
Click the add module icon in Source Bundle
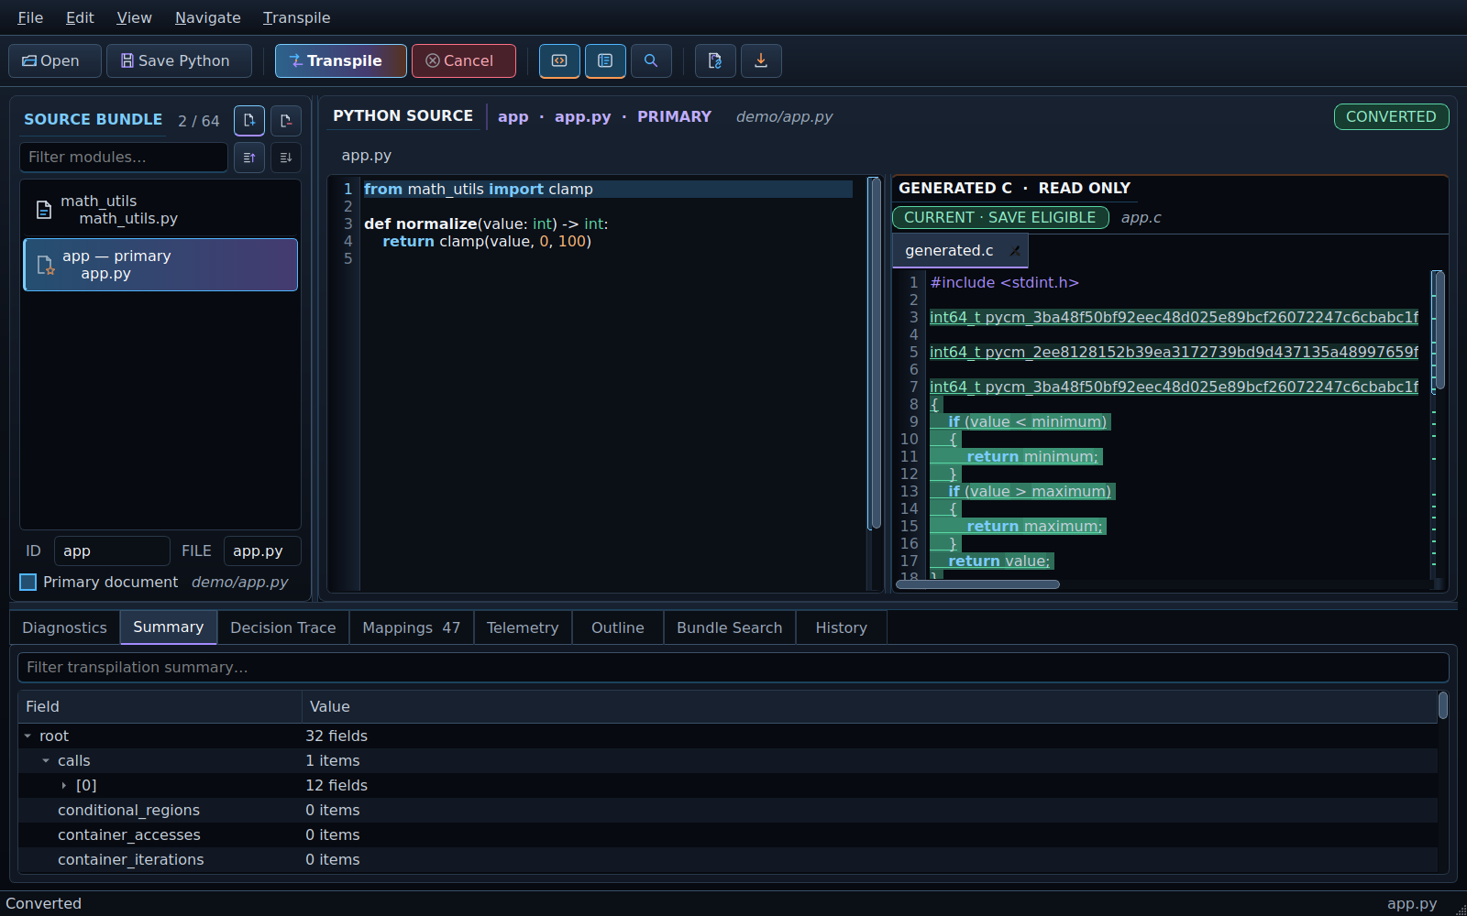click(249, 120)
